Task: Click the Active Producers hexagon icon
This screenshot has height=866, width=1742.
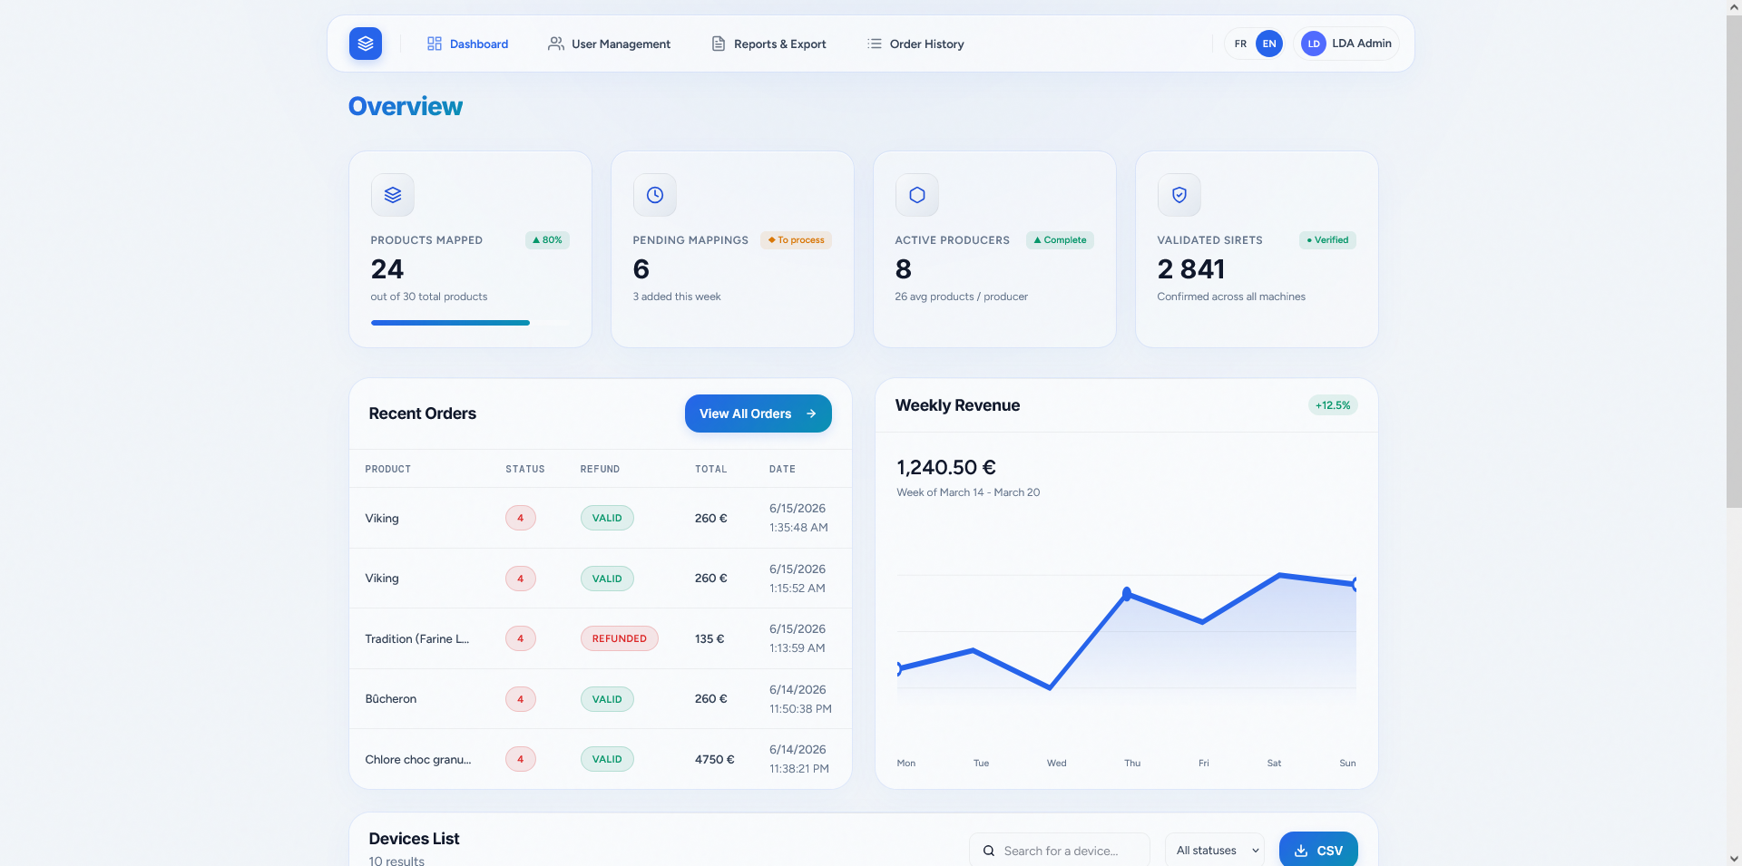Action: (x=917, y=195)
